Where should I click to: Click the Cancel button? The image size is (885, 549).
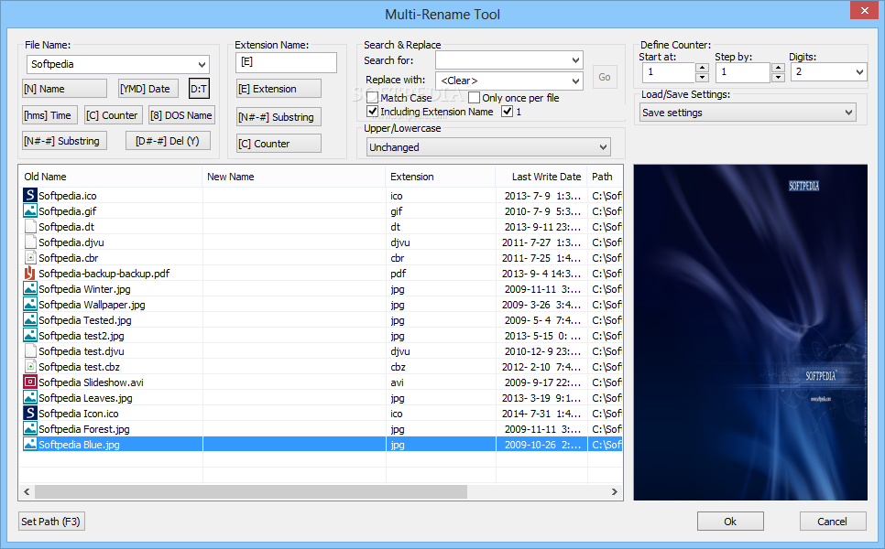pos(833,522)
